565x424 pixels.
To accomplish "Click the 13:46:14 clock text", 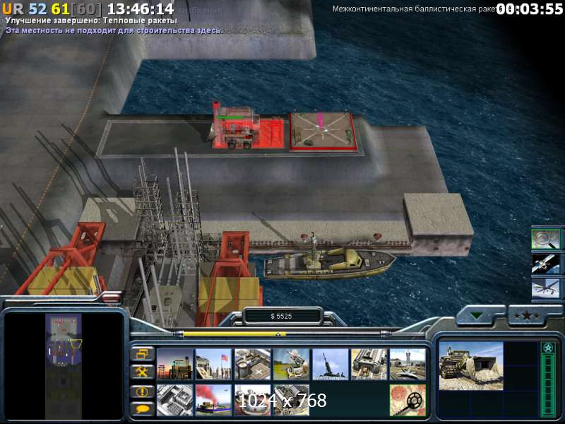I will pyautogui.click(x=141, y=8).
